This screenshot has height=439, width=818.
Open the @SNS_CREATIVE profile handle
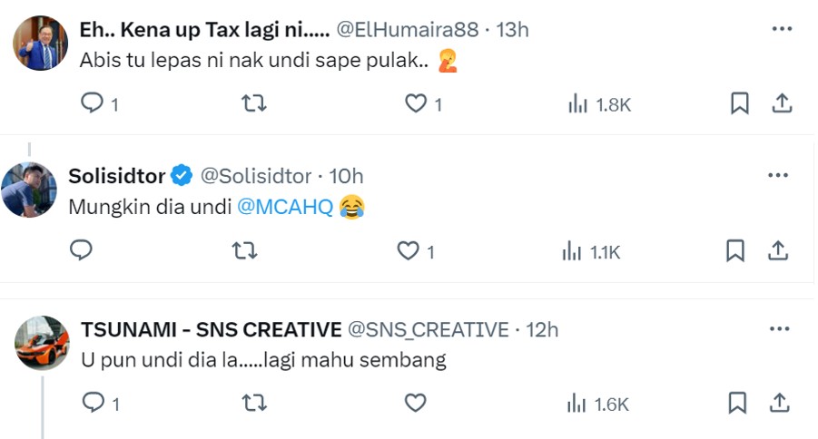pos(429,329)
